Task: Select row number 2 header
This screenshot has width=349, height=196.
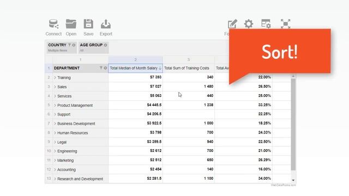Action: click(49, 77)
